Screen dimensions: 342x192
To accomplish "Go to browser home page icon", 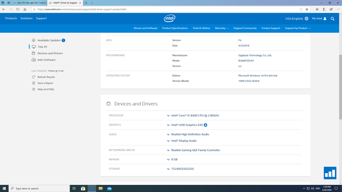I will (x=25, y=9).
